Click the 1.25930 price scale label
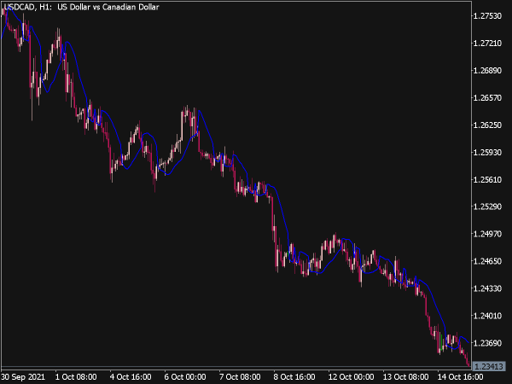This screenshot has height=384, width=512. coord(487,152)
